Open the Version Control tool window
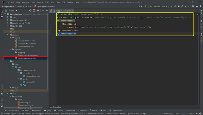This screenshot has height=115, width=203. 12,110
